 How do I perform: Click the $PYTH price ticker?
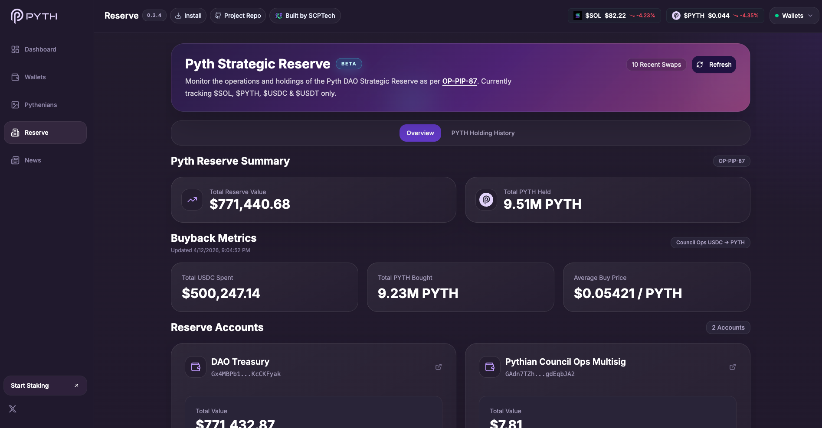[x=715, y=16]
